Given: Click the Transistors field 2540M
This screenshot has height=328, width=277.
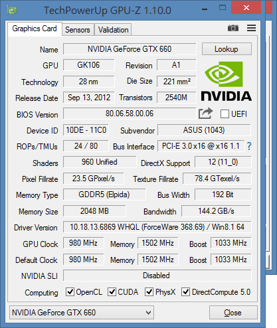Looking at the screenshot, I should point(177,98).
